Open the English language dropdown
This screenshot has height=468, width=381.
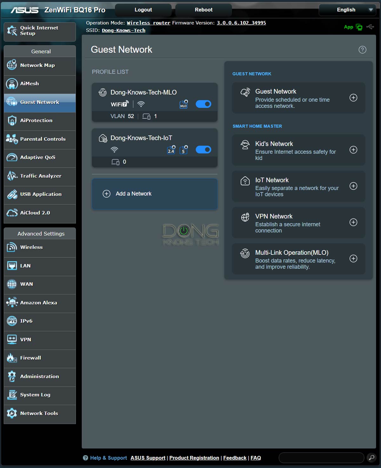(x=347, y=10)
